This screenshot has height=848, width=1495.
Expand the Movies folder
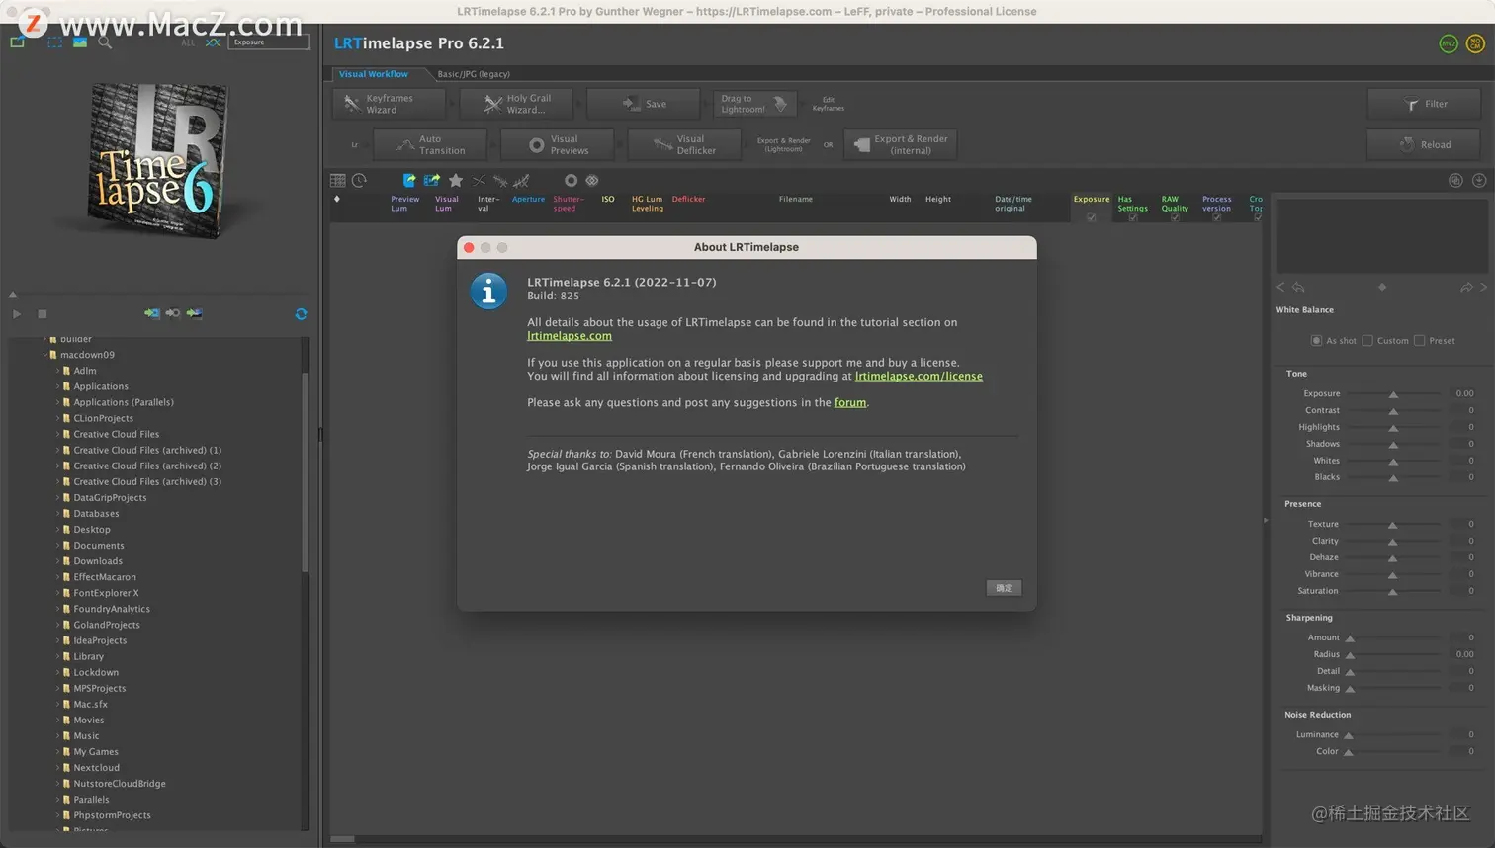pos(57,721)
